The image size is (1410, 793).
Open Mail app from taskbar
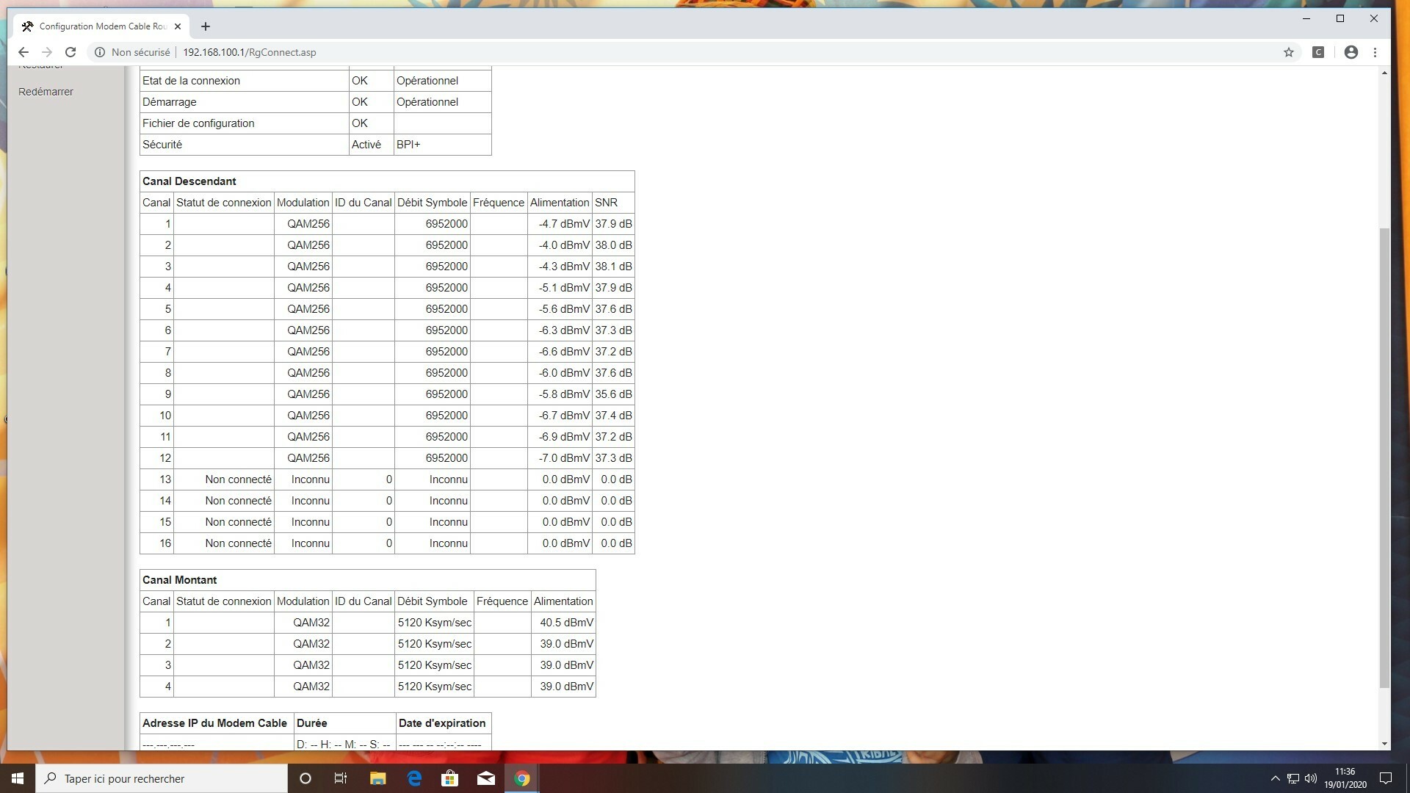click(x=486, y=778)
